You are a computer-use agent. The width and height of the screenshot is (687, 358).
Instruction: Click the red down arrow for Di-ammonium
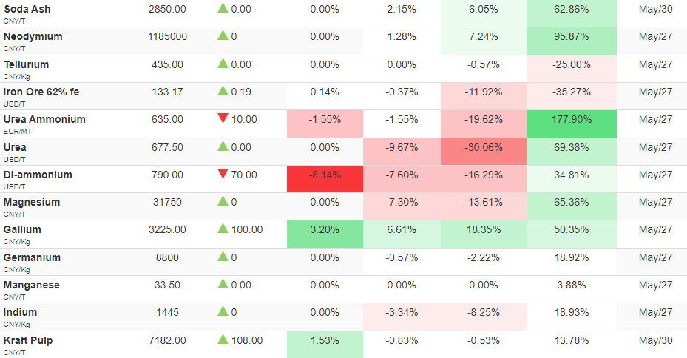(223, 174)
